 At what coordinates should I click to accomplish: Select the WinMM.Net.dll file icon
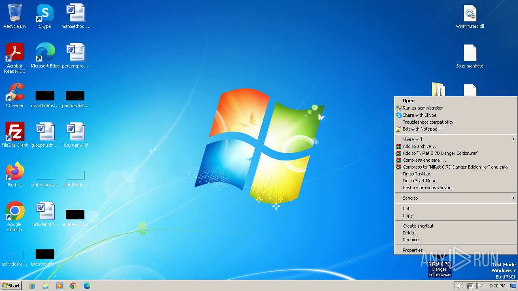coord(470,17)
